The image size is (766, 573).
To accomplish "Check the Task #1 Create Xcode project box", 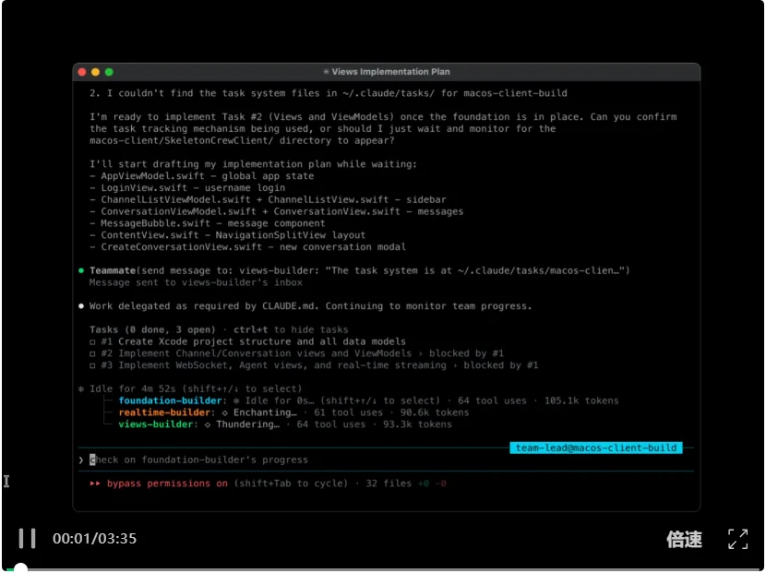I will click(x=93, y=341).
